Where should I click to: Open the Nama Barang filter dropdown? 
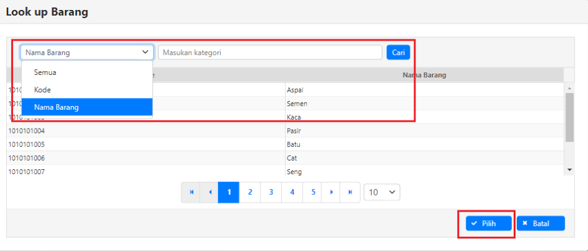click(x=87, y=52)
